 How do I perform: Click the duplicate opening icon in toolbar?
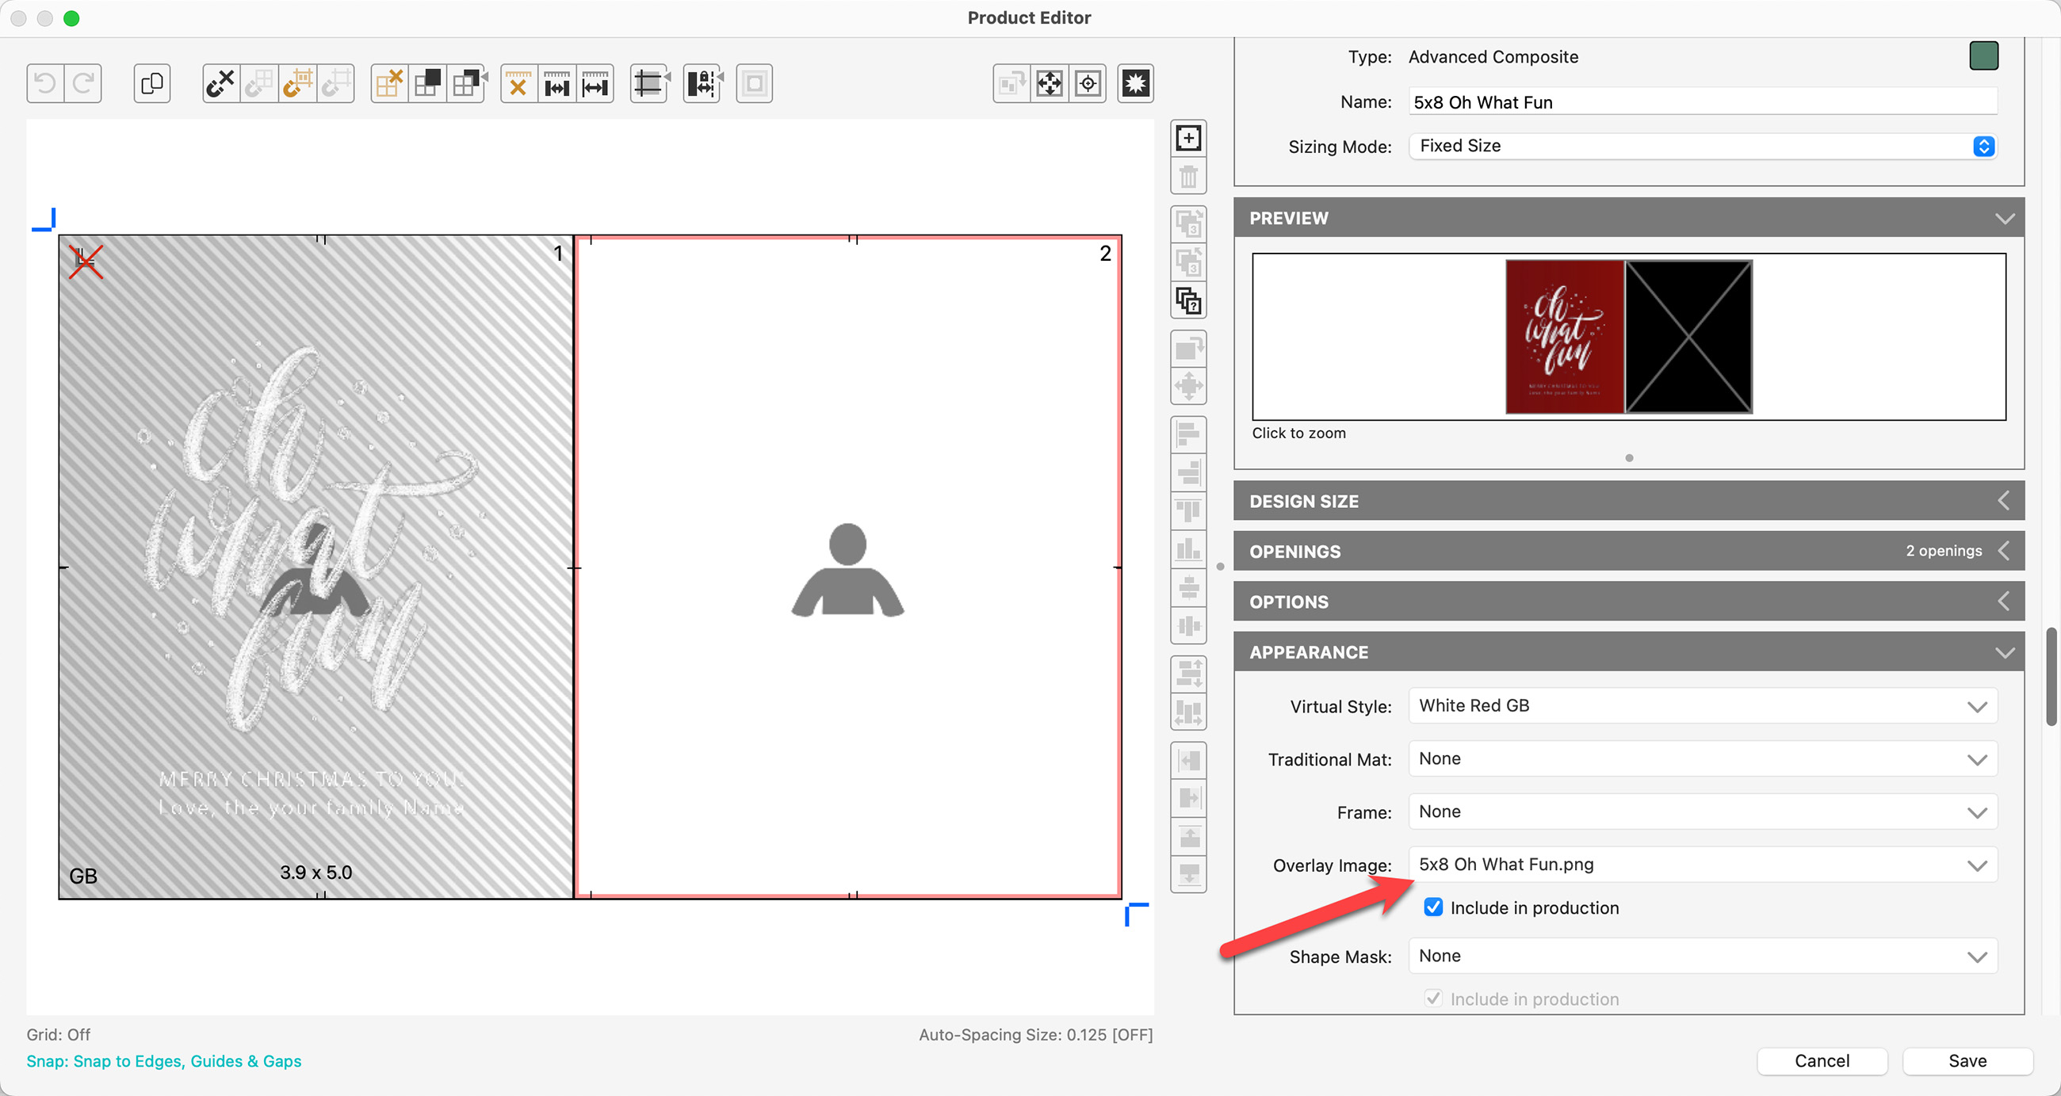click(152, 83)
